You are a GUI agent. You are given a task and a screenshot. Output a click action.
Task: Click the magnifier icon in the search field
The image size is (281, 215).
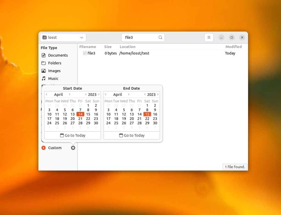tap(160, 37)
